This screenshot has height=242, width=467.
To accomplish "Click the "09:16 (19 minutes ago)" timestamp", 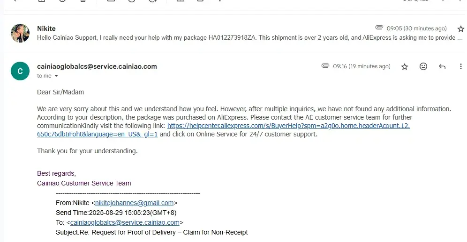I will click(x=362, y=66).
